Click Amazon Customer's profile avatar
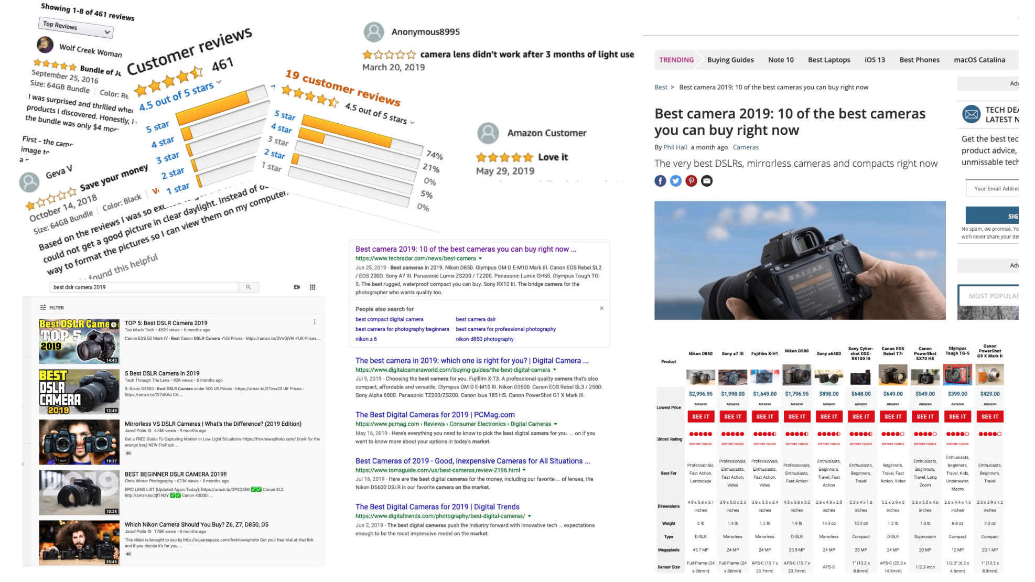Screen dimensions: 1035x582 (488, 133)
